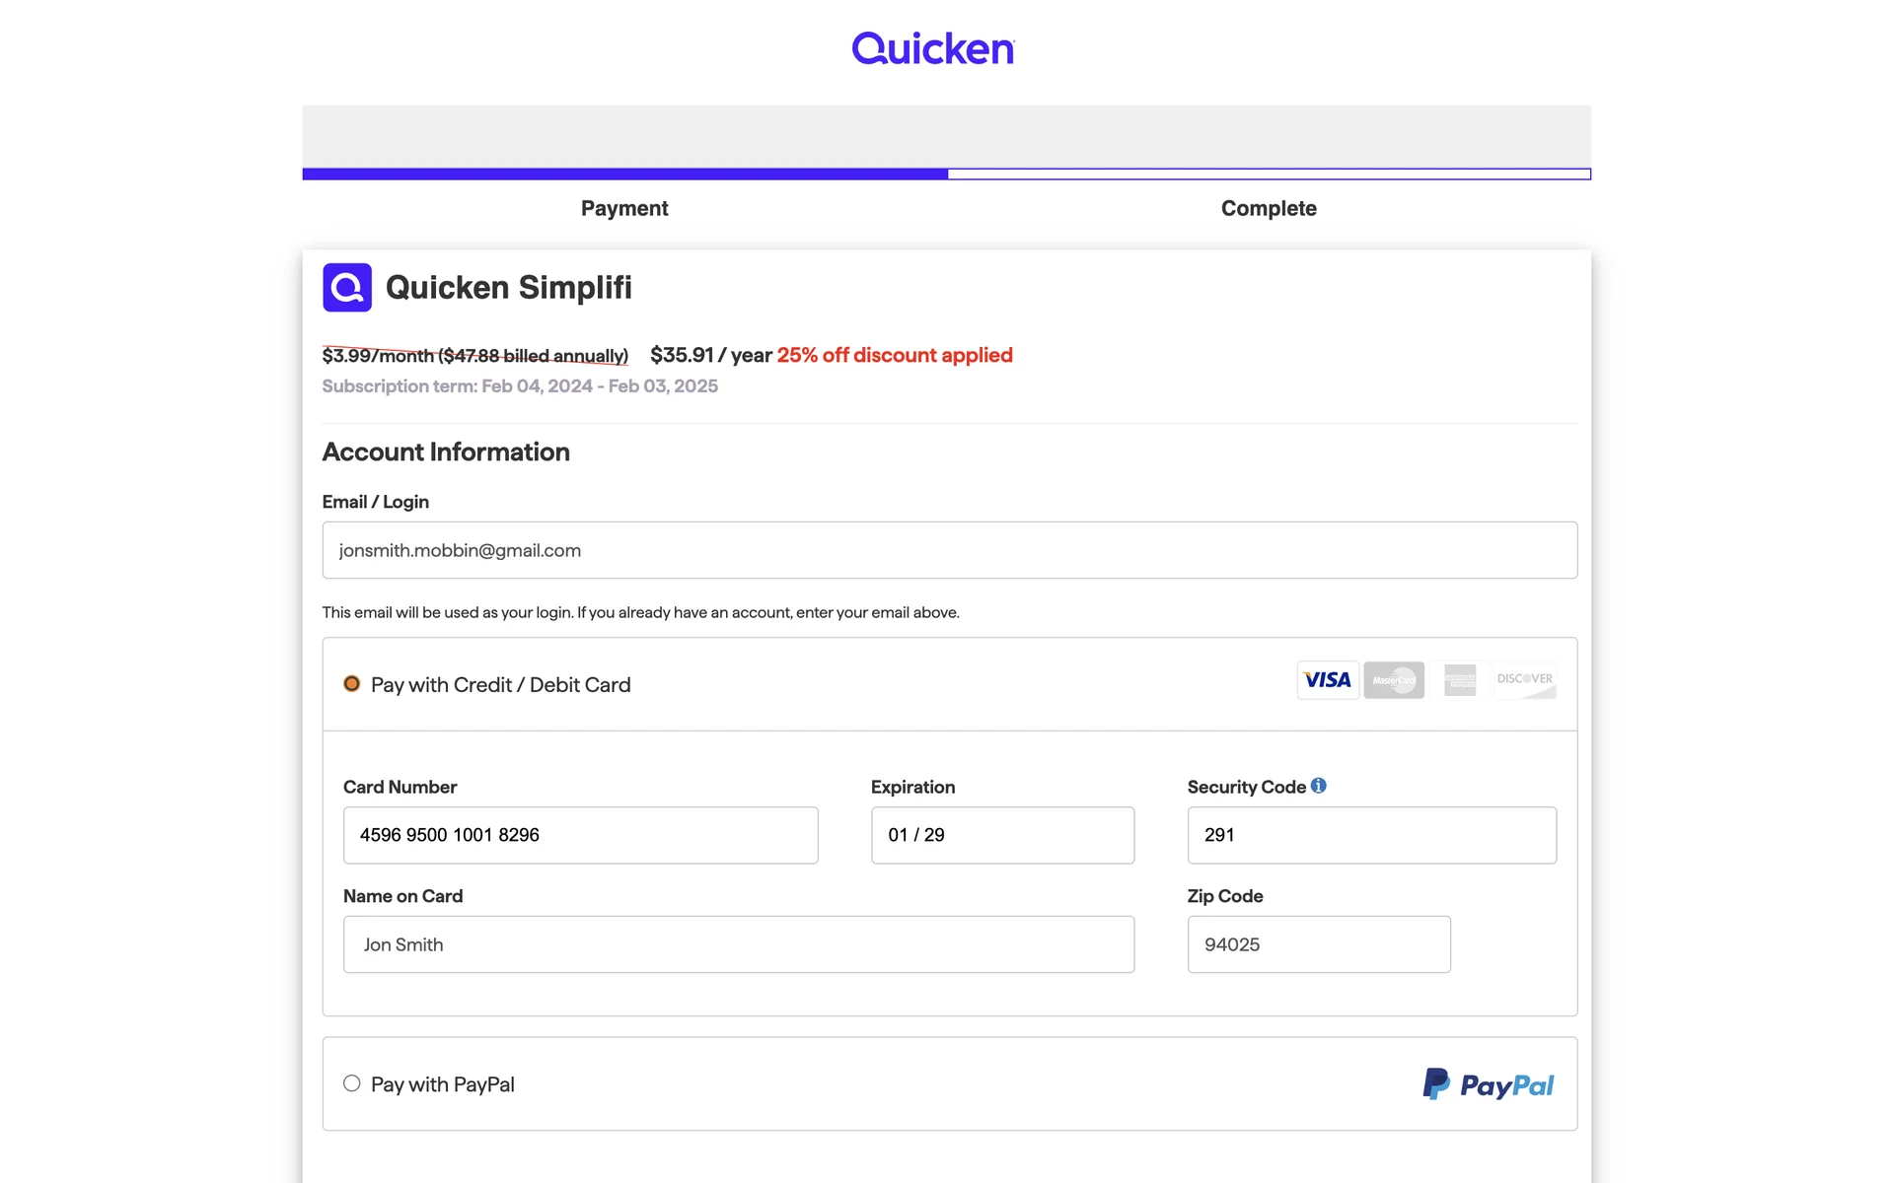Click the strikethrough $3.99/month pricing text

[474, 355]
